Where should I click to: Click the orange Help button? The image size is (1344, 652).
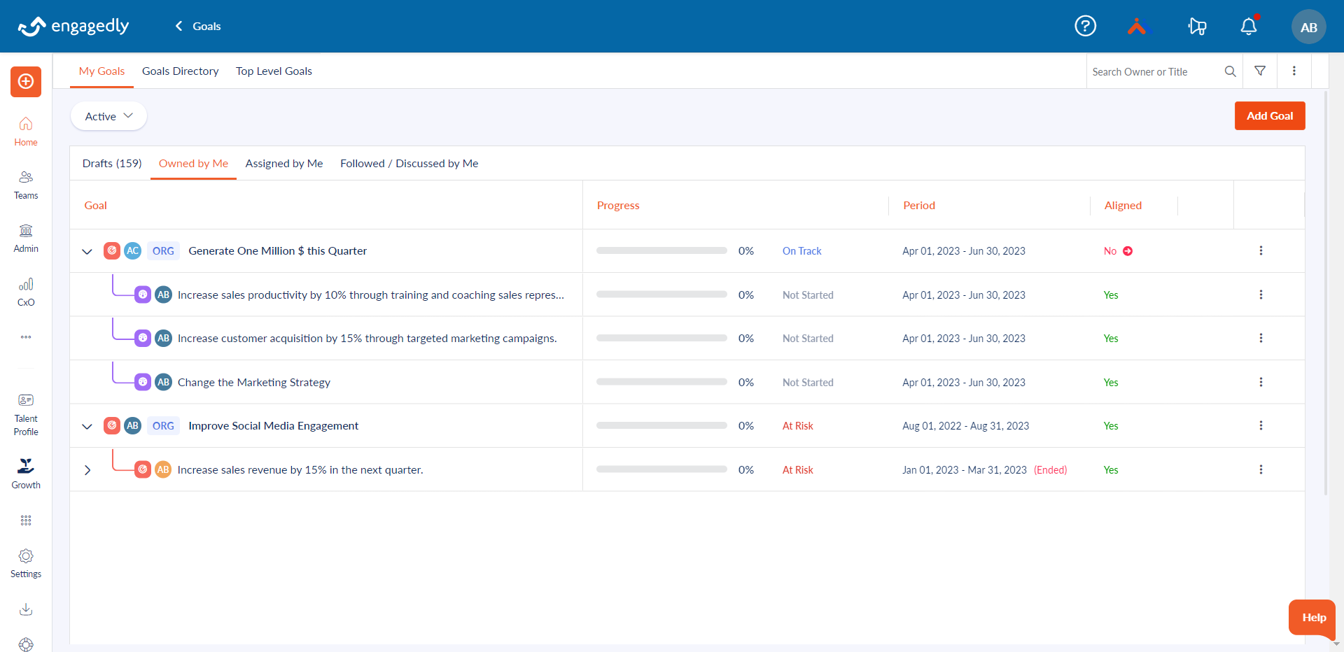(1312, 618)
